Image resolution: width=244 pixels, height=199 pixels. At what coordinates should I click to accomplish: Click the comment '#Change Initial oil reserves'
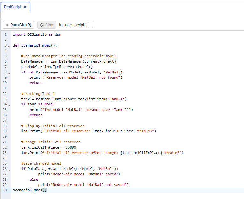pos(50,142)
